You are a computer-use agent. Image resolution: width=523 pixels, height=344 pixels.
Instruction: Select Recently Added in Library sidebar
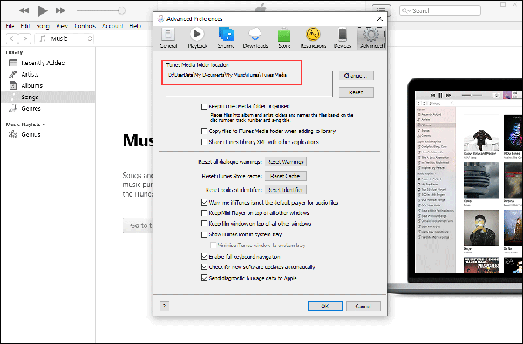click(x=48, y=63)
